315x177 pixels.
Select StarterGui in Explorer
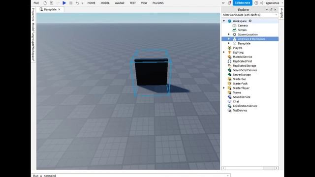click(x=239, y=79)
